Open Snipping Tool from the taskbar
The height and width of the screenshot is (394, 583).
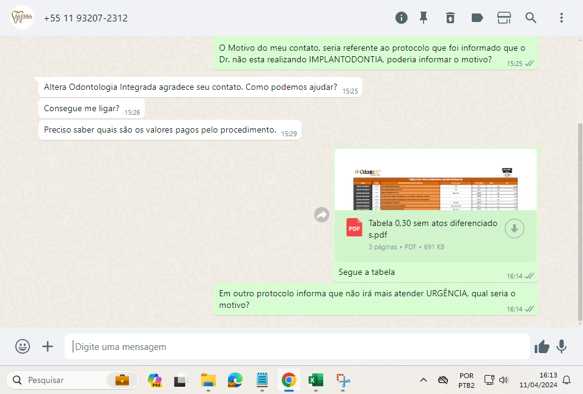[343, 380]
